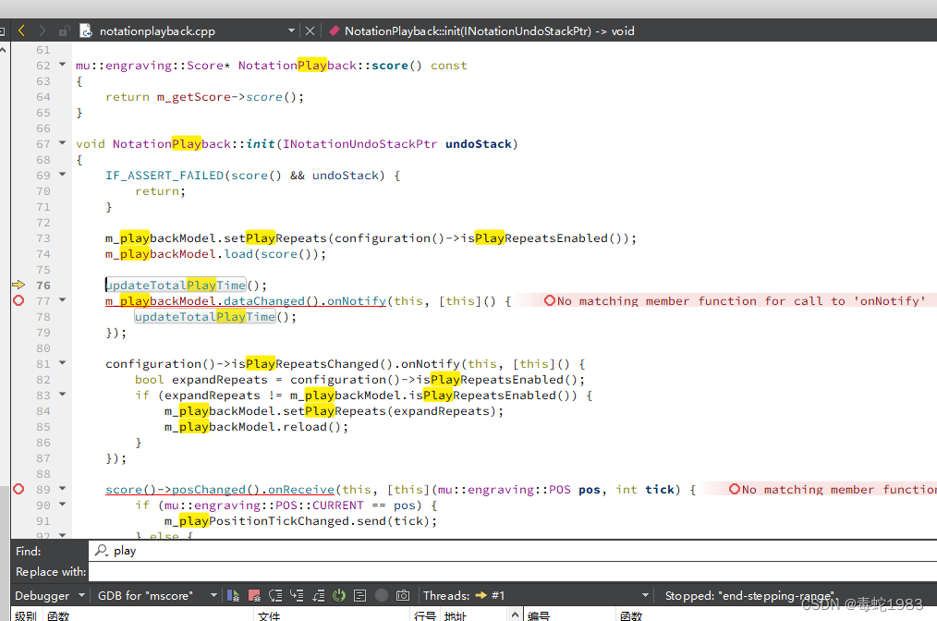Click the updateTotalPlayTime call on line 76
The width and height of the screenshot is (937, 621).
pyautogui.click(x=176, y=286)
